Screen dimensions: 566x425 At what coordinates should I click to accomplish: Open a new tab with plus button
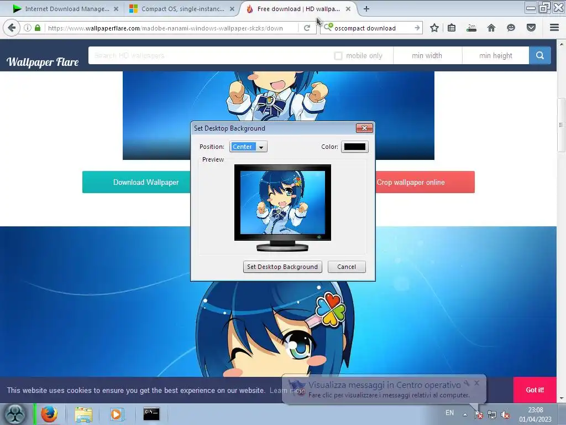coord(366,9)
